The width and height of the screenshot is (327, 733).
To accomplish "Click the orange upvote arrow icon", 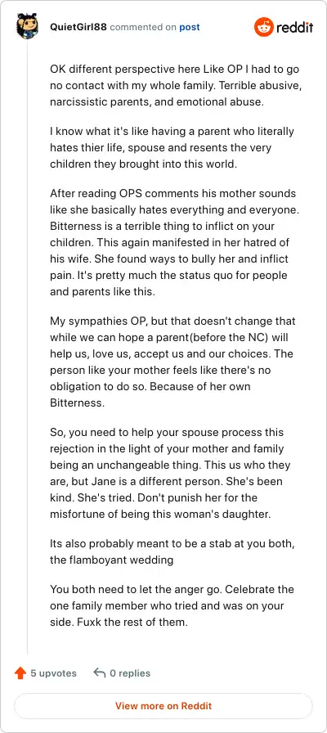I will pos(20,673).
